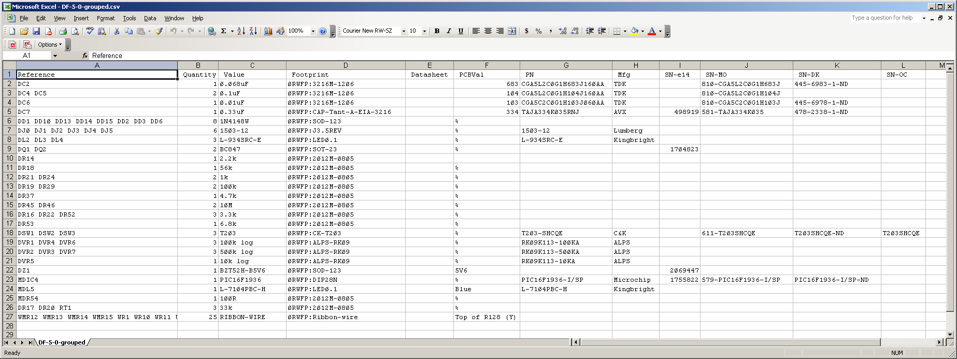The width and height of the screenshot is (957, 359).
Task: Open the Insert menu
Action: pos(81,18)
